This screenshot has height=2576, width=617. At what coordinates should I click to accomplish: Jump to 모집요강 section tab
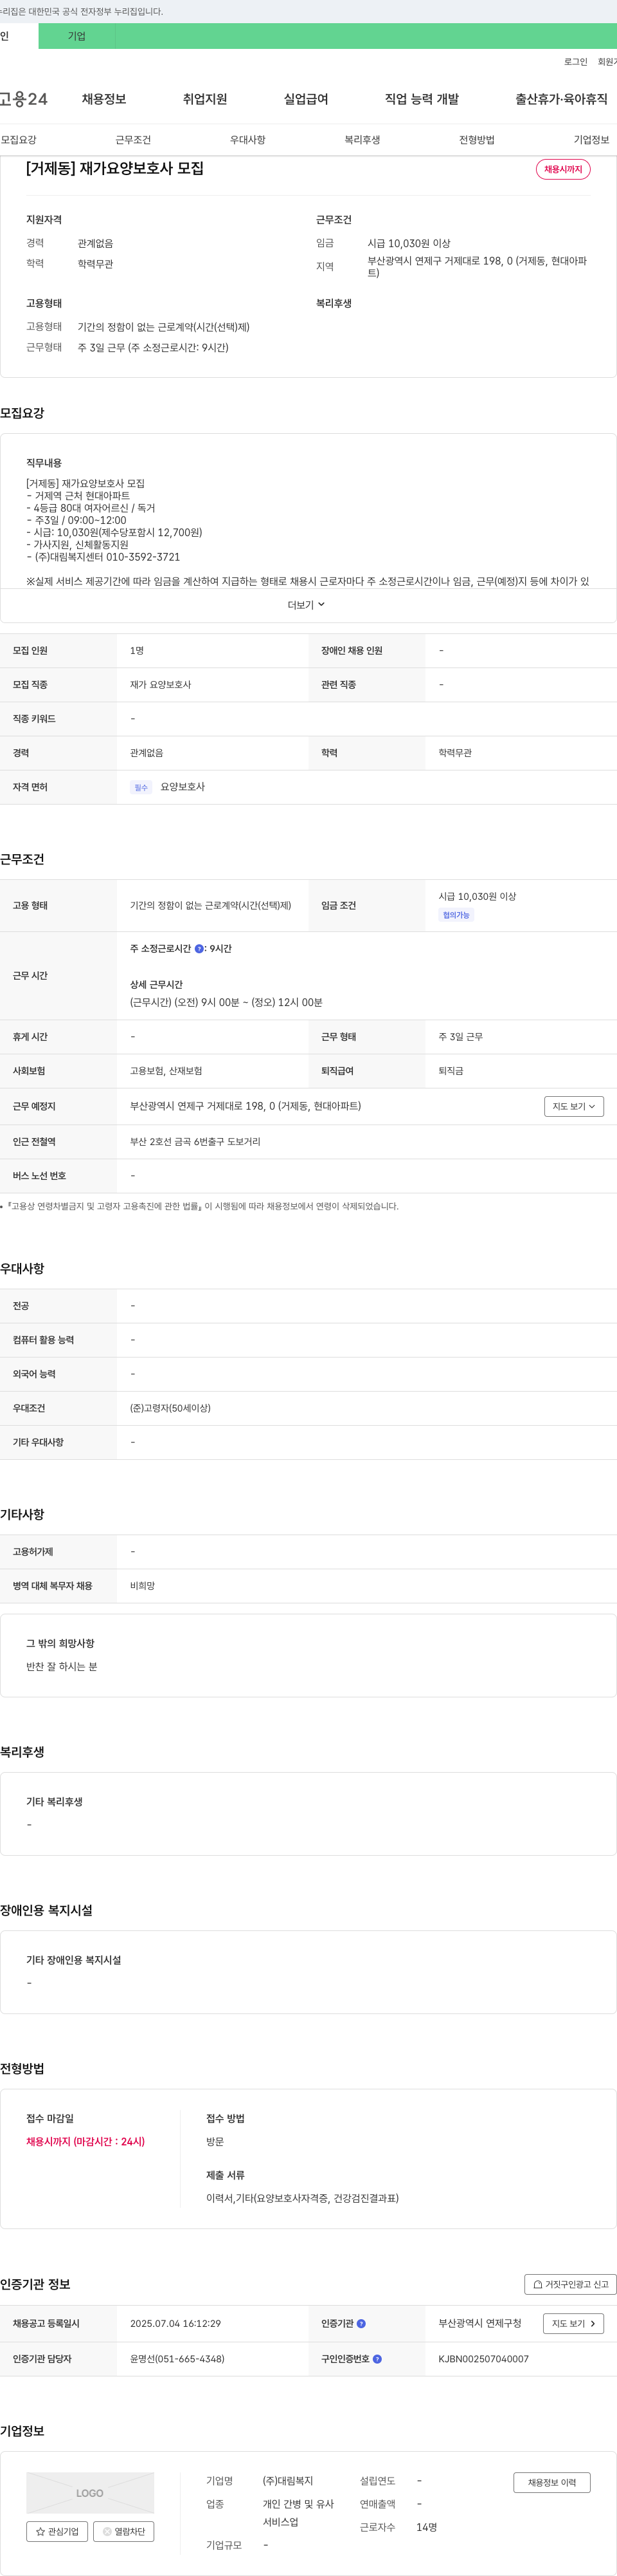[19, 140]
